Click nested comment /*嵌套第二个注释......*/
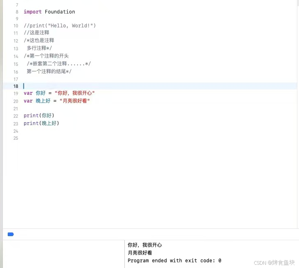The image size is (299, 268). point(59,64)
